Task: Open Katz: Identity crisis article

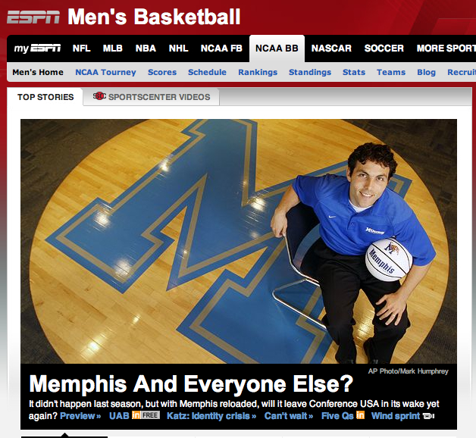Action: pos(211,416)
